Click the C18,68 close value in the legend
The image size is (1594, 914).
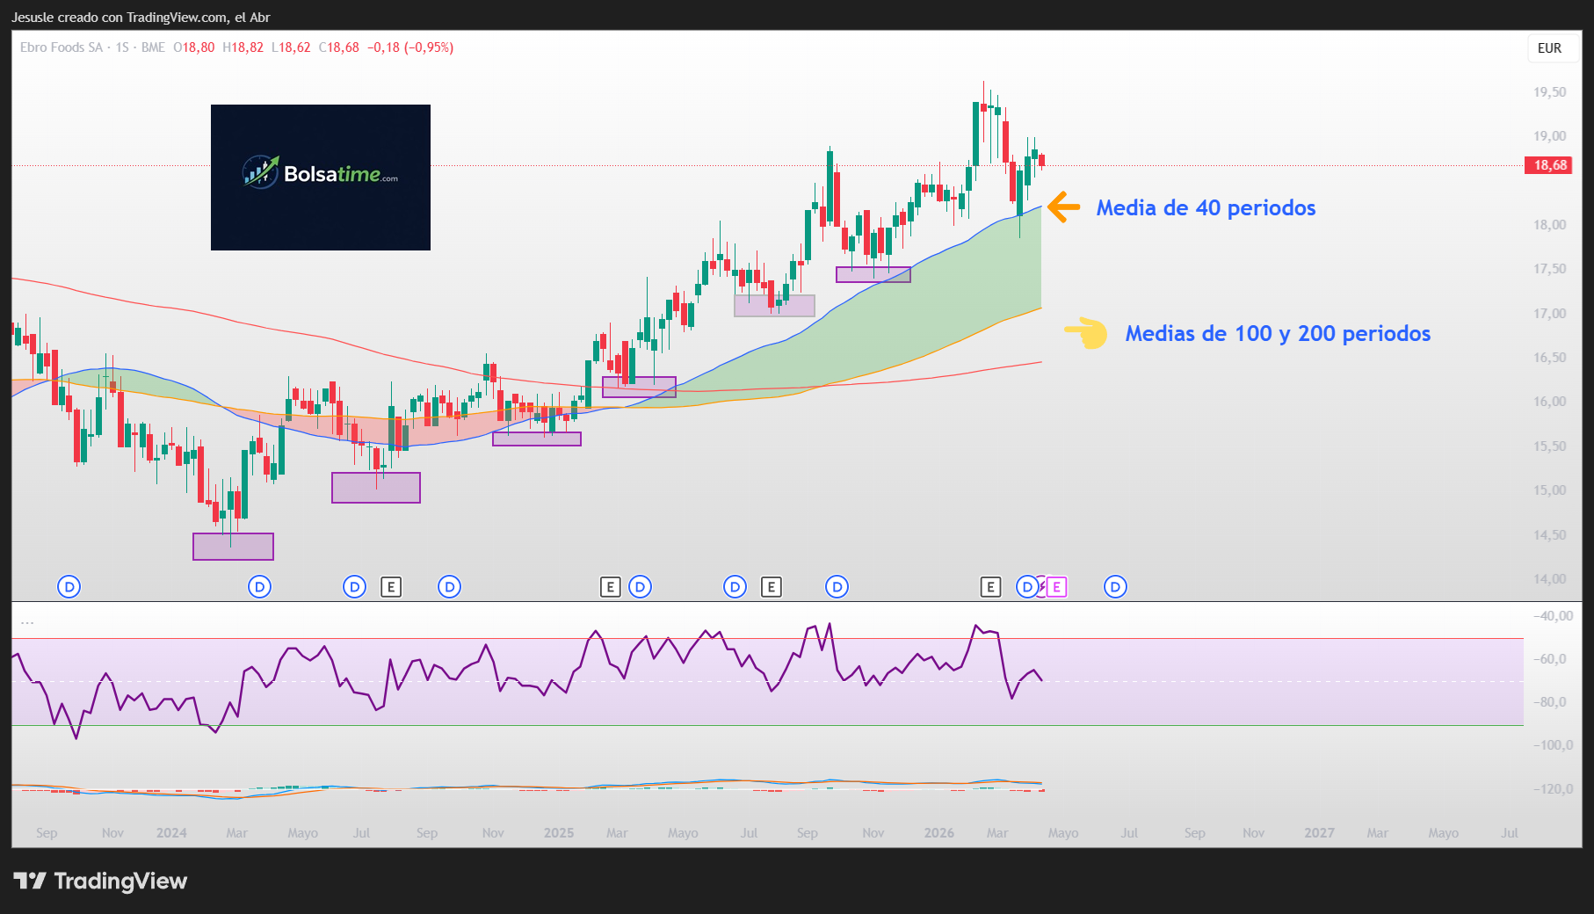pyautogui.click(x=339, y=48)
